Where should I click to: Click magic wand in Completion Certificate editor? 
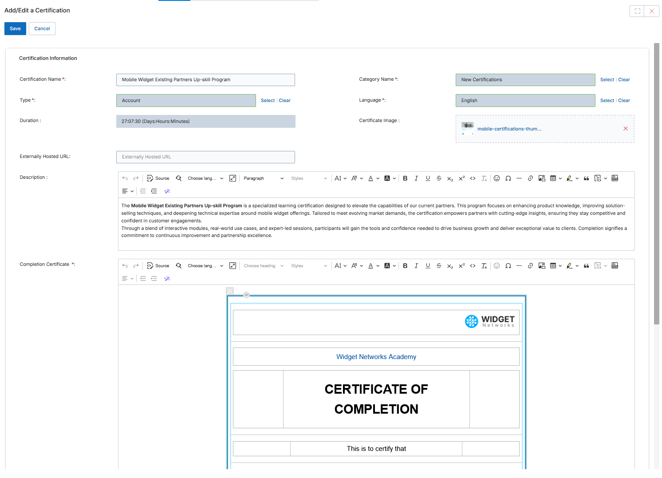(x=167, y=279)
